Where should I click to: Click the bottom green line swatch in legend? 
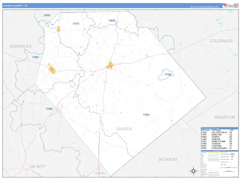tap(214, 176)
